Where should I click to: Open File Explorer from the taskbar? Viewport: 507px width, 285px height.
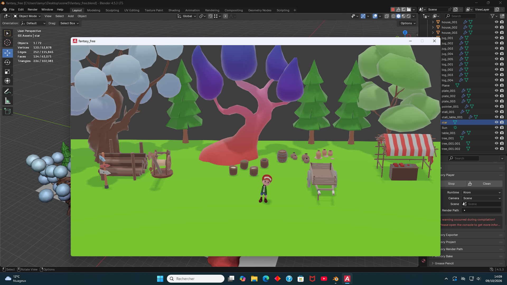[x=254, y=279]
